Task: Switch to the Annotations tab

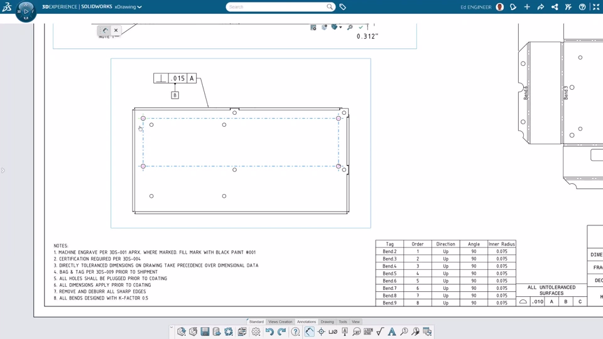Action: 306,321
